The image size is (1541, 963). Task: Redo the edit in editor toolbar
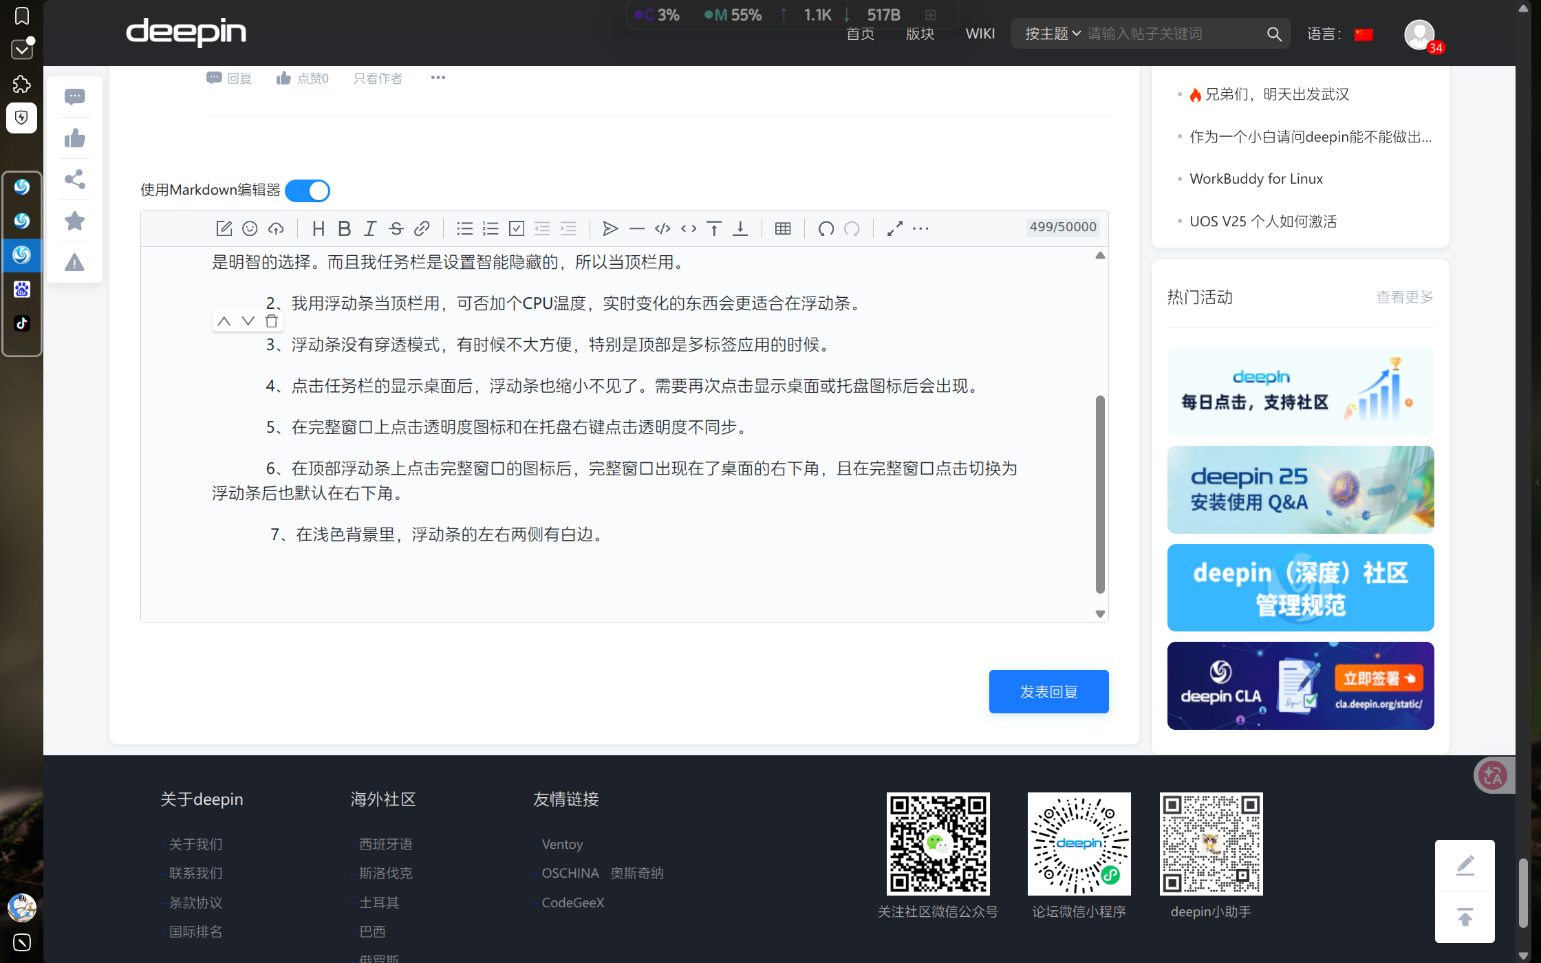852,228
